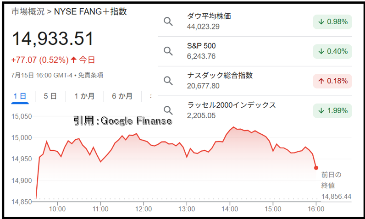The height and width of the screenshot is (219, 365).
Task: Open the ダウ平均株価 index entry
Action: (255, 22)
